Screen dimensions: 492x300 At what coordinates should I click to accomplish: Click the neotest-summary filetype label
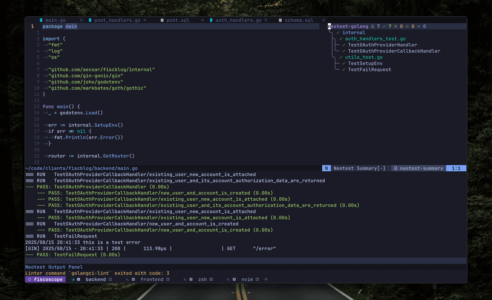point(422,168)
